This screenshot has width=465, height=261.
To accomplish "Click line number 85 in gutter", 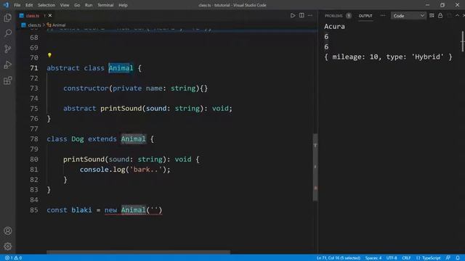I will pos(34,210).
